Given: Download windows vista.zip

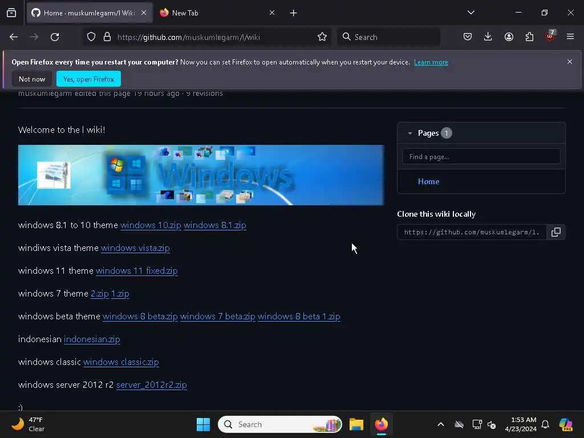Looking at the screenshot, I should click(x=135, y=248).
